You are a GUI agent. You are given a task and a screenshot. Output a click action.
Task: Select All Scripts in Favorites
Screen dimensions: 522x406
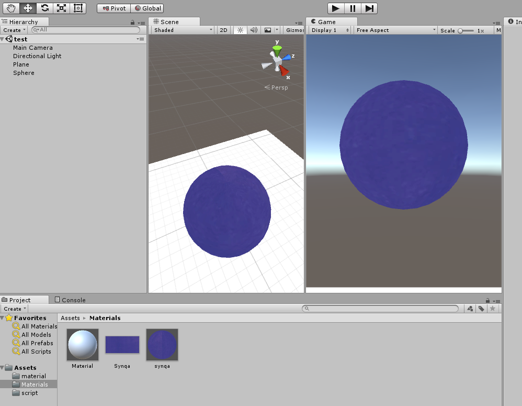click(x=31, y=352)
